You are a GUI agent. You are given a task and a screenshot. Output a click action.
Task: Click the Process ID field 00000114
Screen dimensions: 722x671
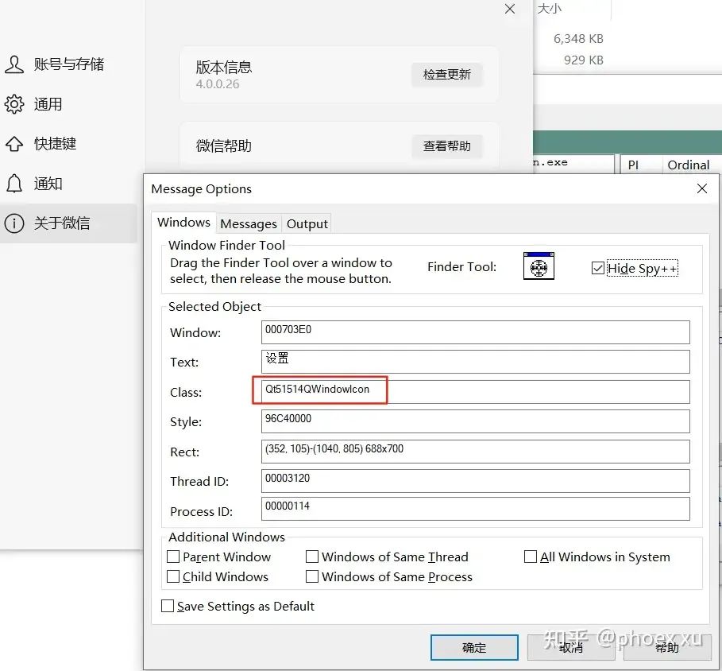476,509
